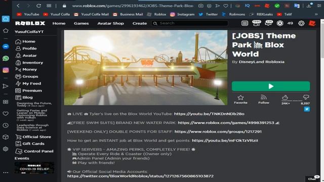Click the Roblox logo
Screen dimensions: 324x182
click(x=30, y=23)
